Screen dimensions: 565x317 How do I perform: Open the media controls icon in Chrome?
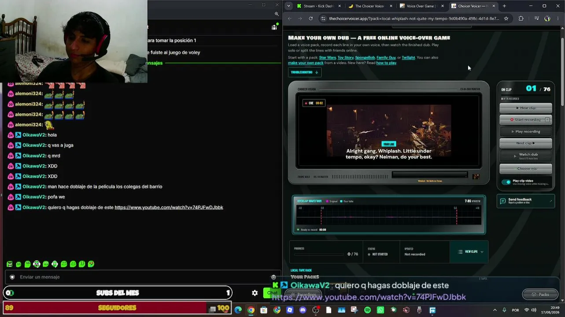(x=536, y=18)
